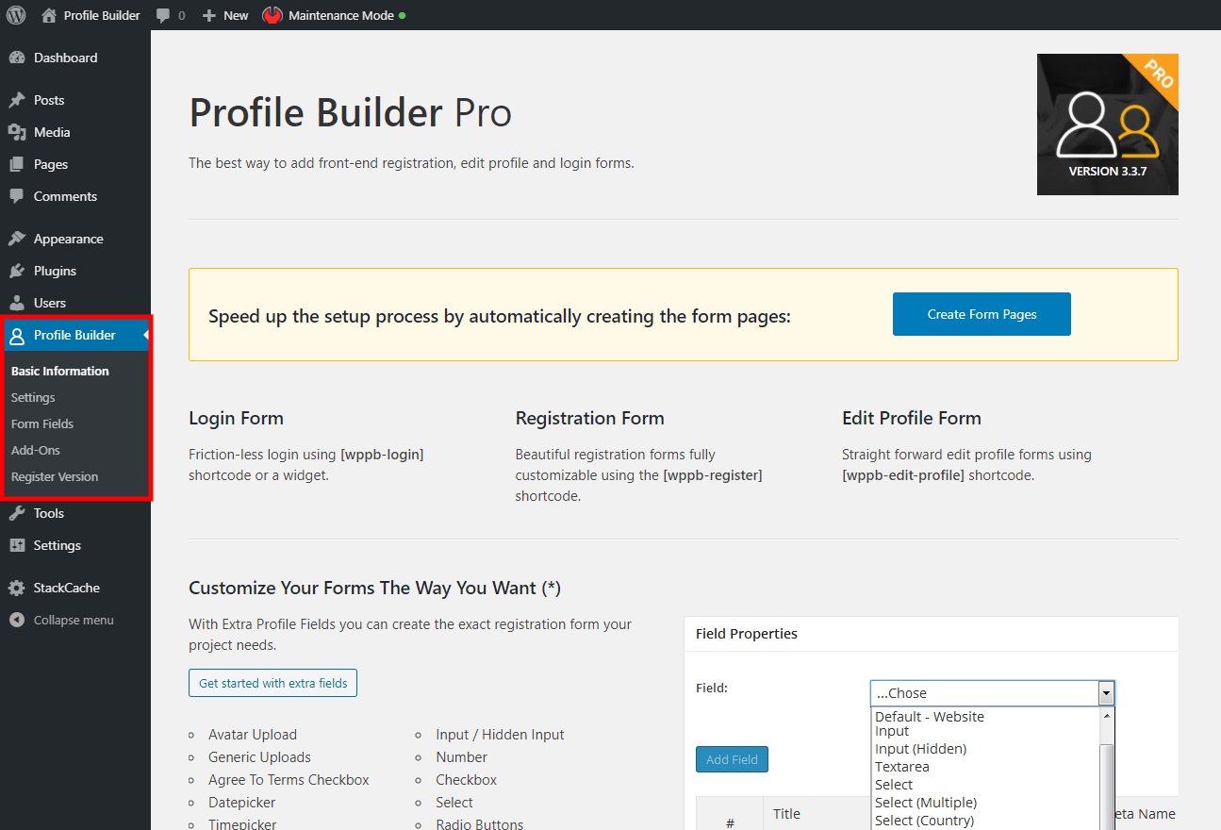Open the Plugins menu label
This screenshot has width=1221, height=830.
tap(55, 271)
